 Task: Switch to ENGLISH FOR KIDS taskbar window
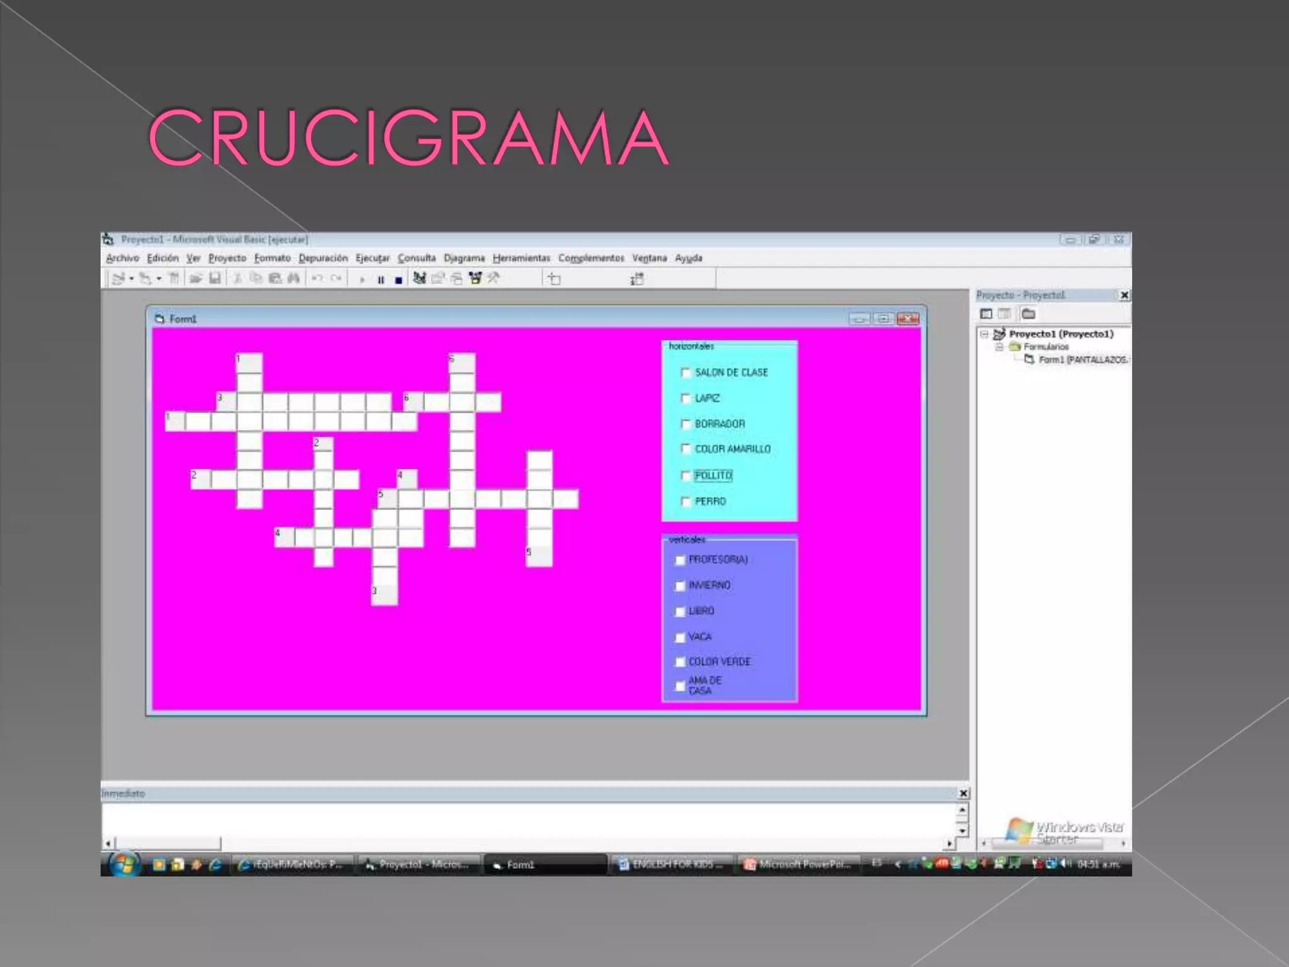click(672, 864)
